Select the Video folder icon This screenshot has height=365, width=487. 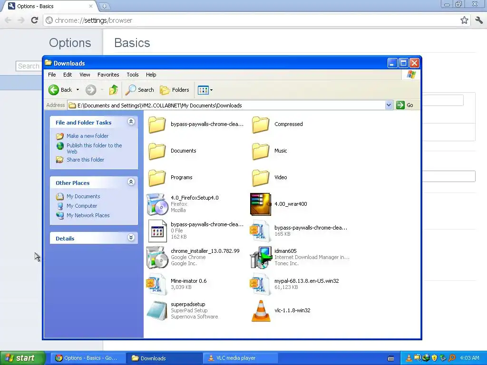[x=261, y=178]
